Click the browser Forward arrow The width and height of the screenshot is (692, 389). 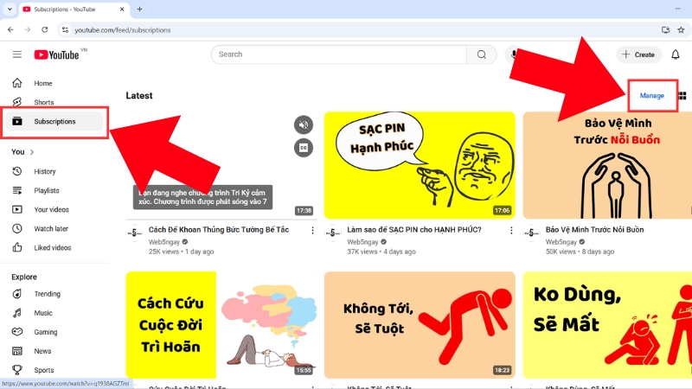coord(28,30)
